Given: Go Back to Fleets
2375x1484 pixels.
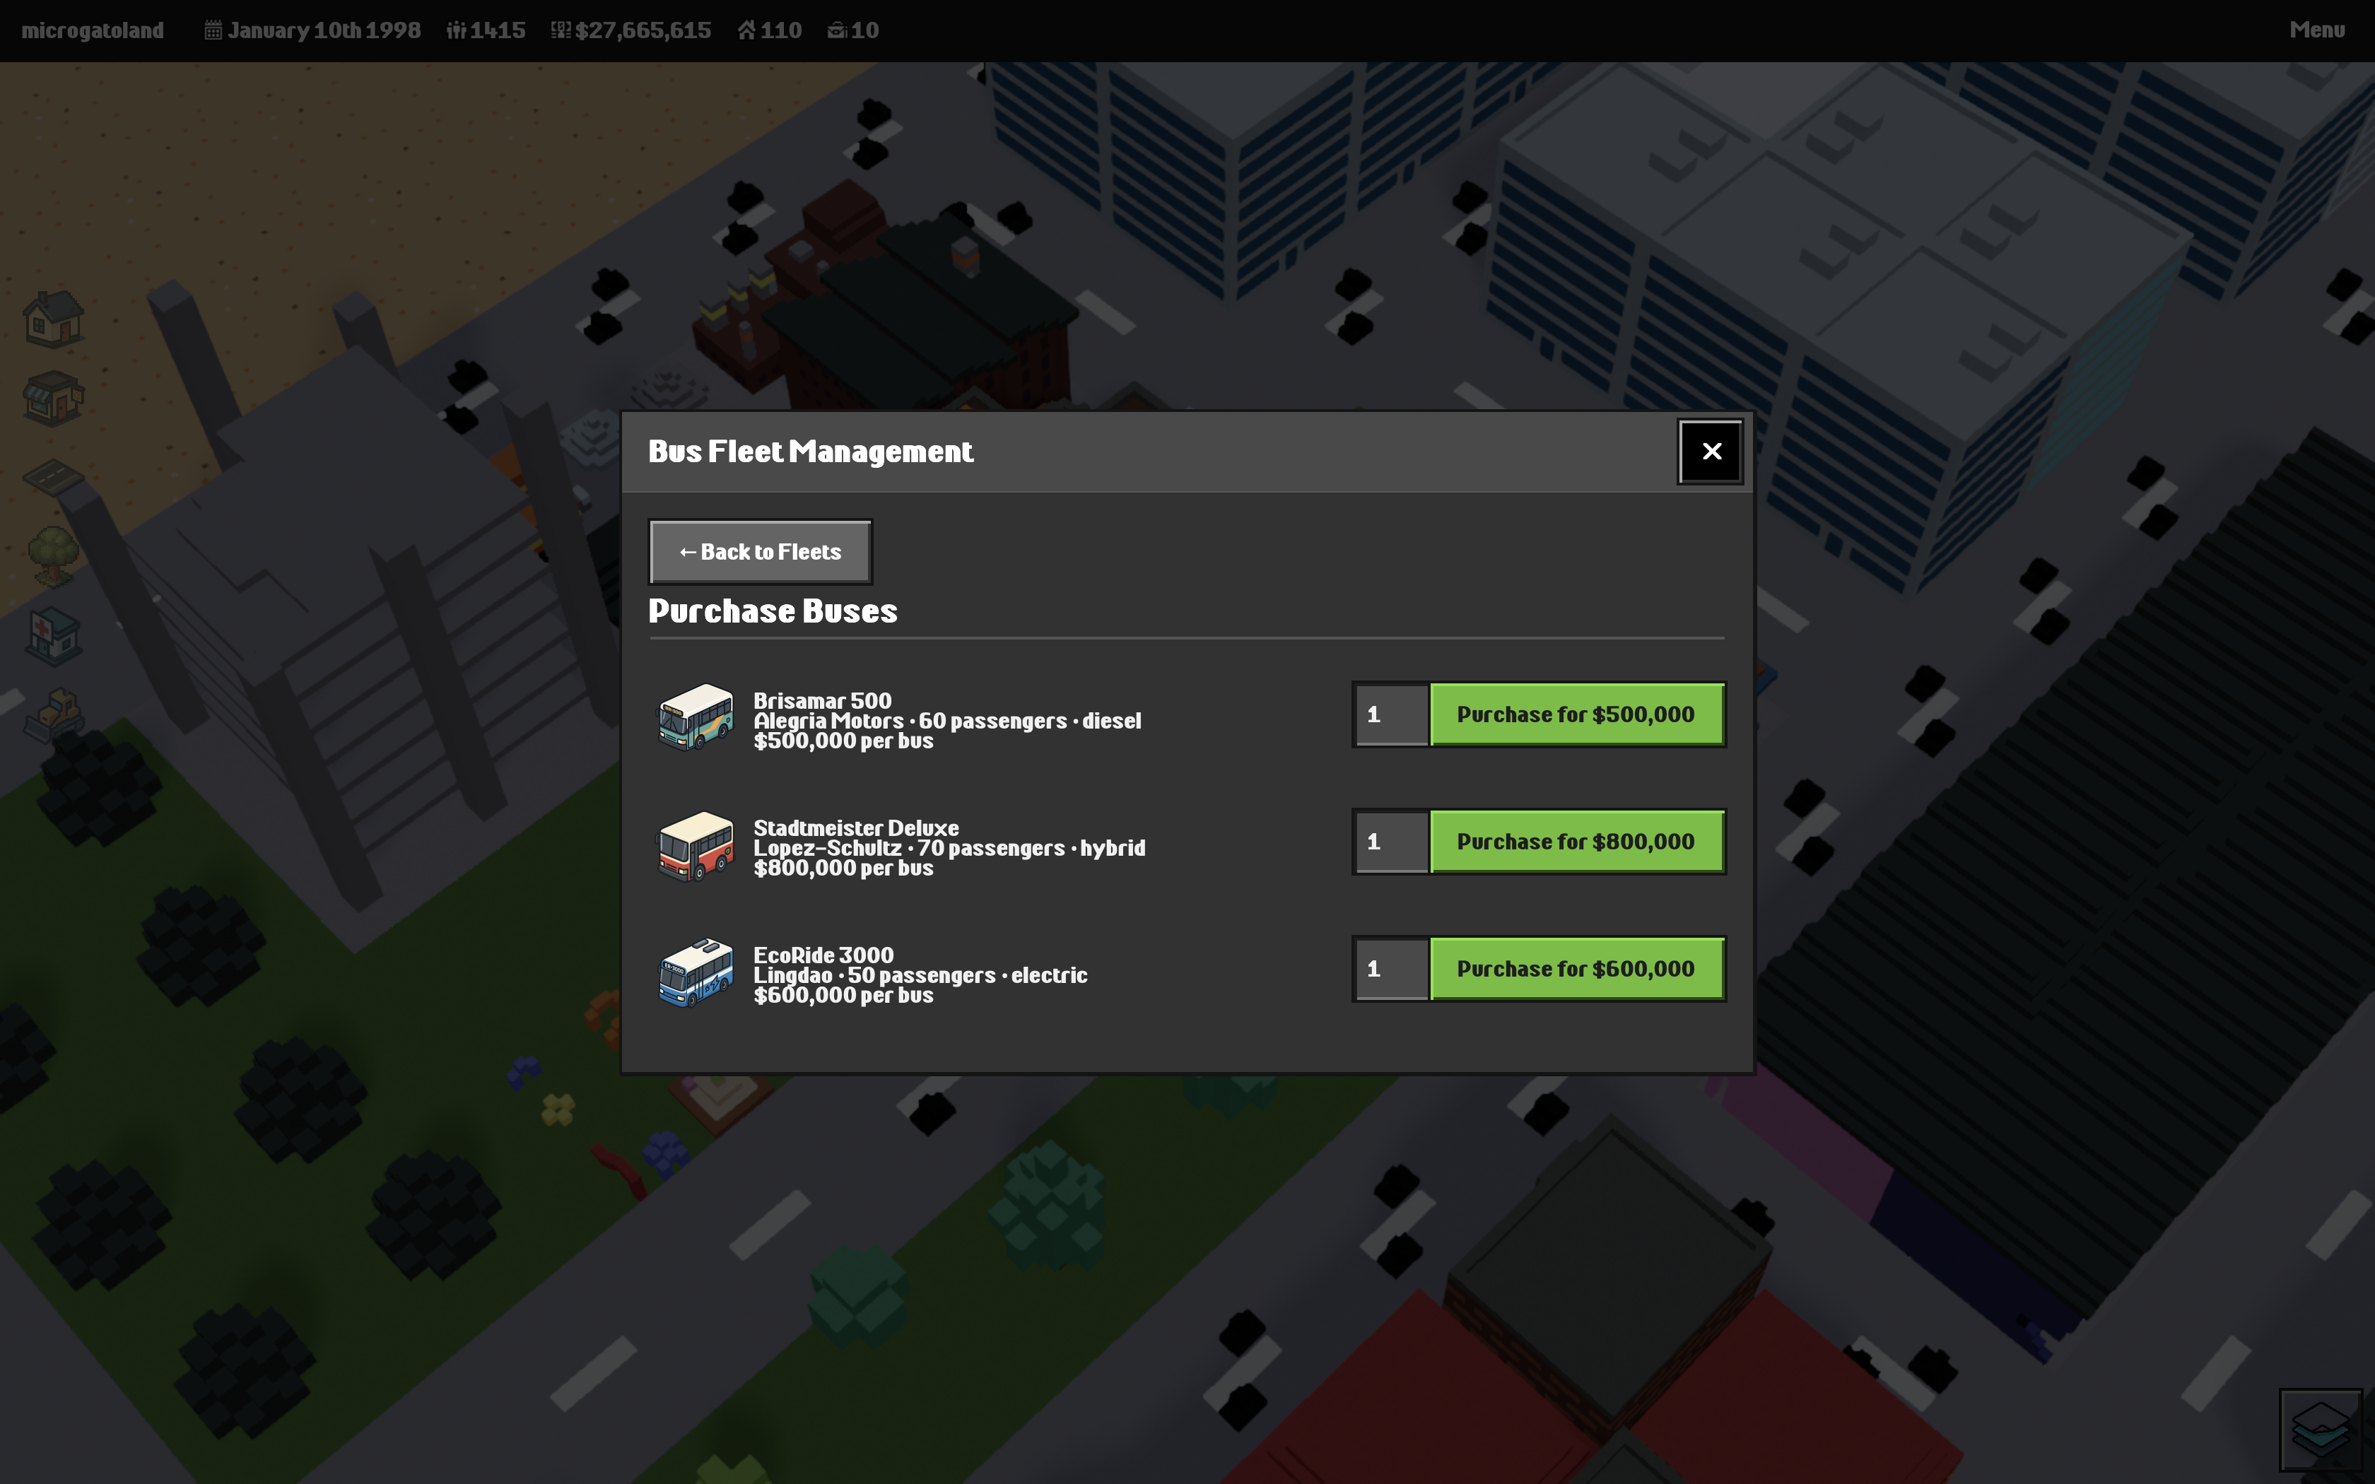Looking at the screenshot, I should pyautogui.click(x=760, y=552).
